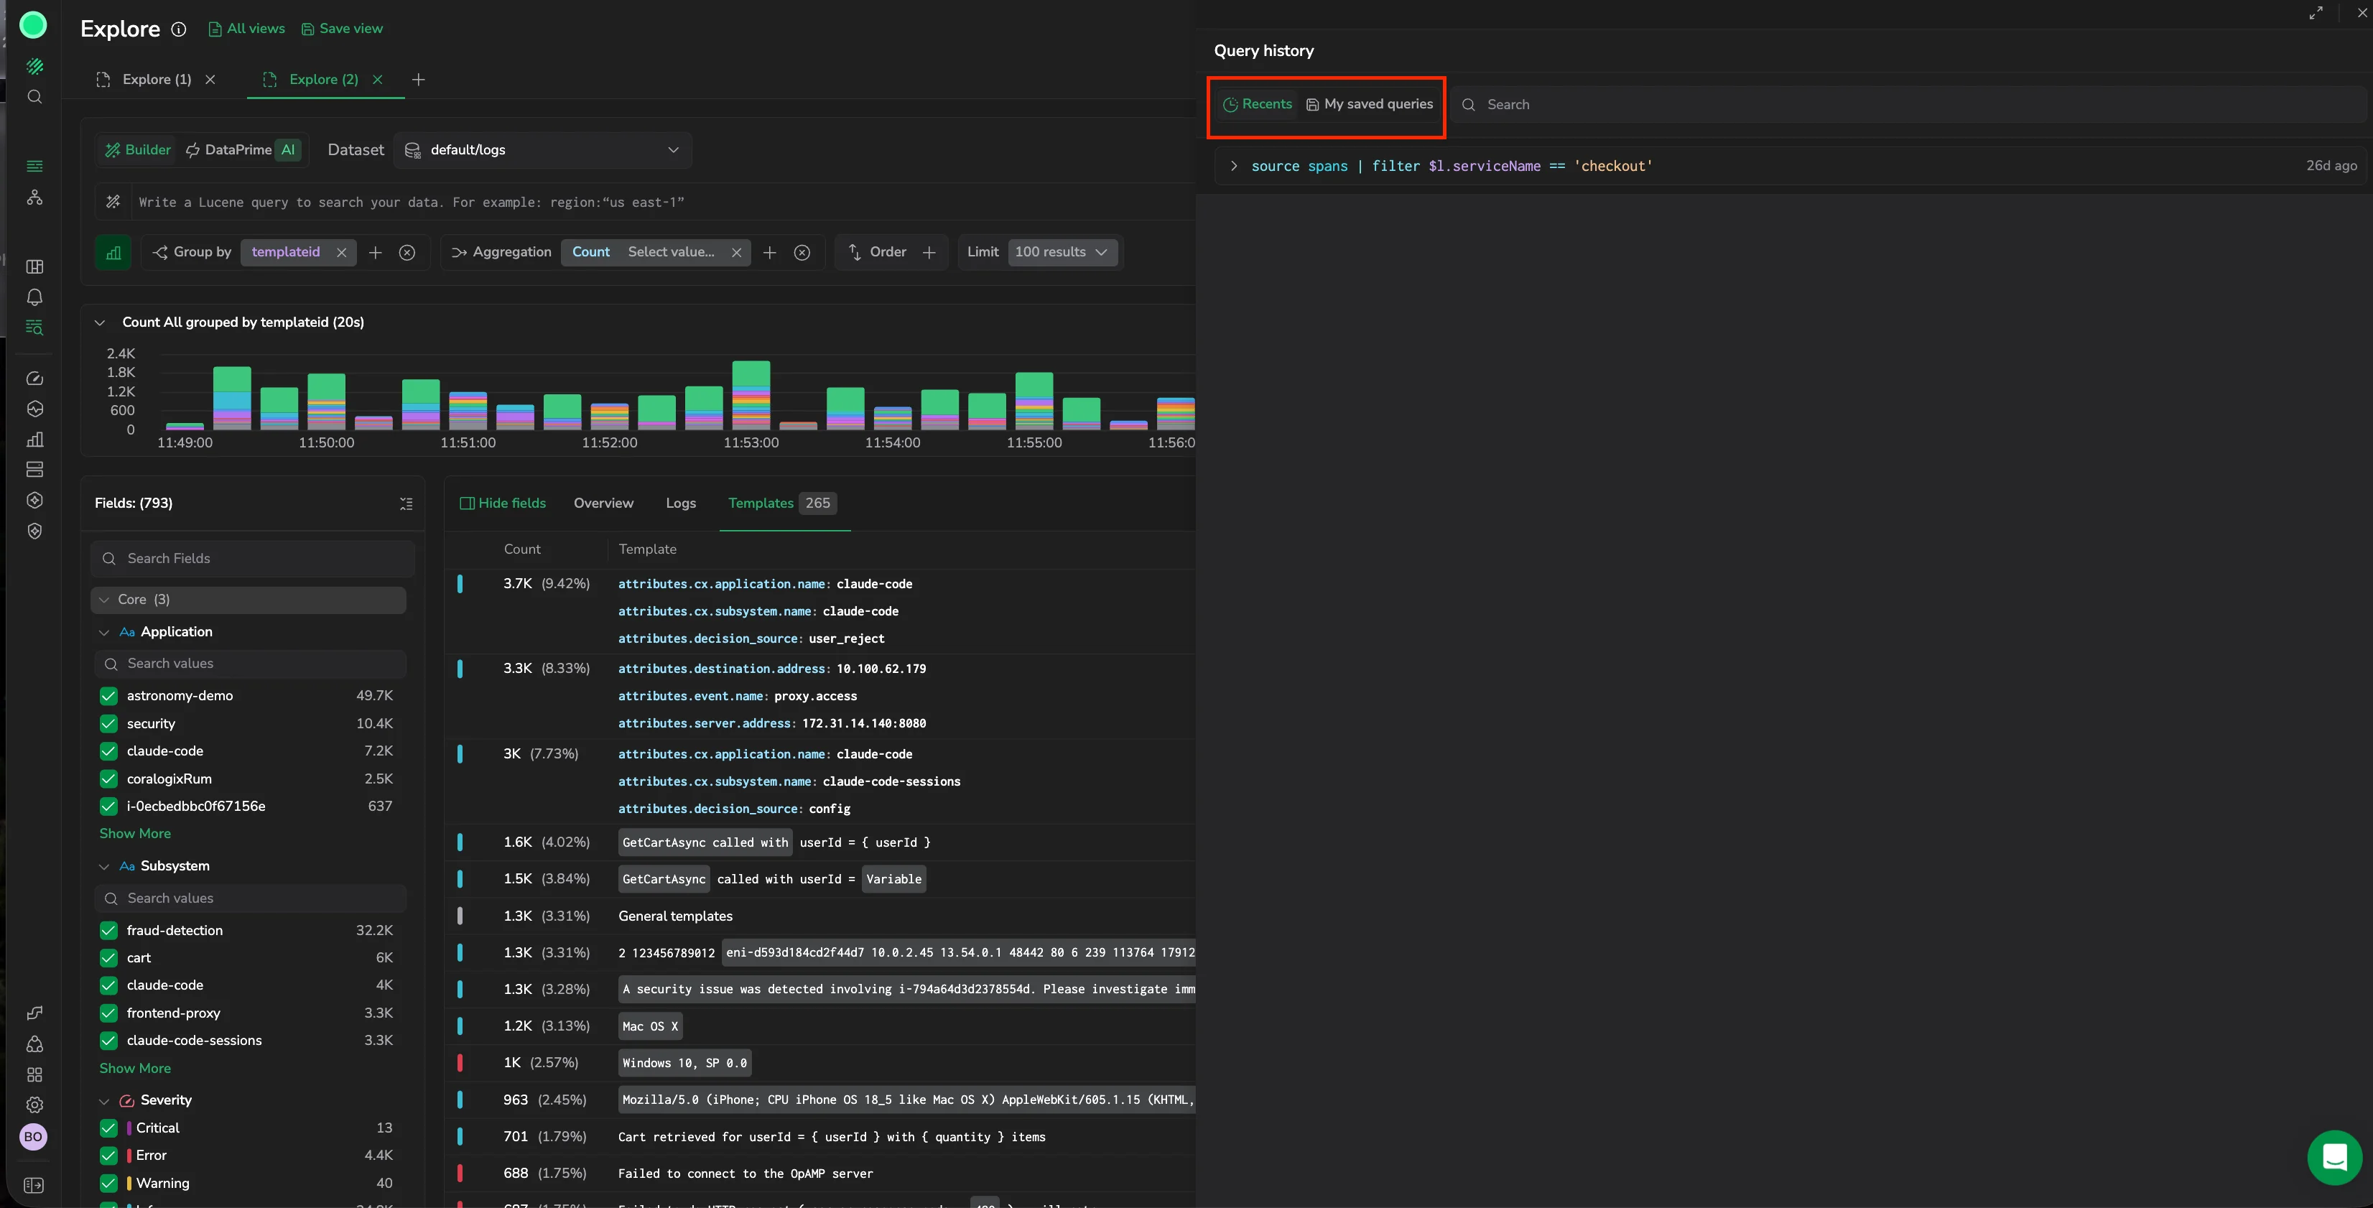Uncheck the security application checkbox
Viewport: 2373px width, 1208px height.
[108, 723]
